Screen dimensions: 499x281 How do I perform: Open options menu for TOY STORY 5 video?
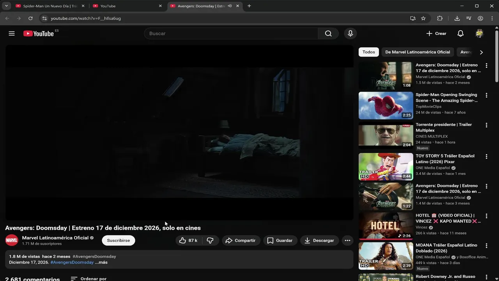click(x=486, y=157)
